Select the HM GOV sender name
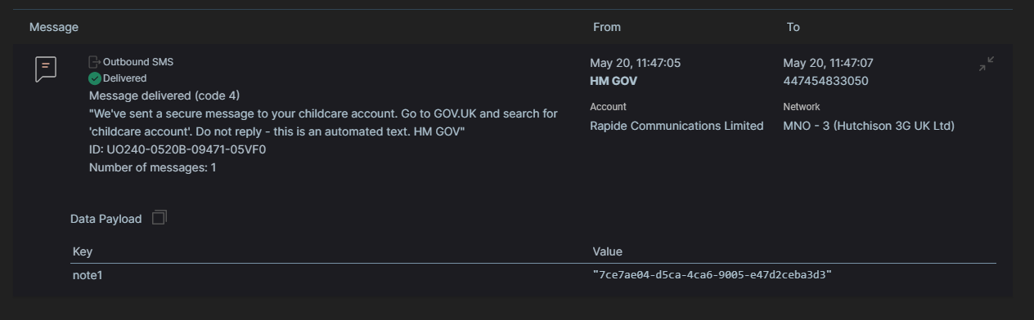Screen dimensions: 1034x320 tap(614, 81)
